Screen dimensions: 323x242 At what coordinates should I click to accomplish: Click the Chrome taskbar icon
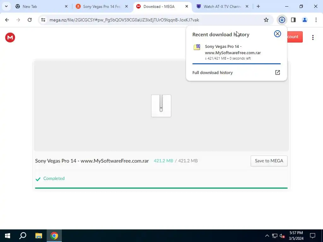(x=54, y=236)
